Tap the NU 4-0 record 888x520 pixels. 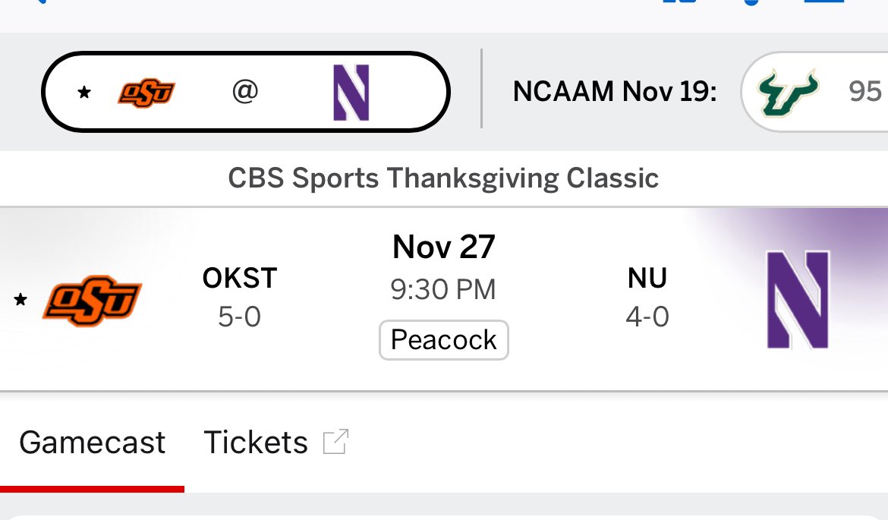pos(647,317)
